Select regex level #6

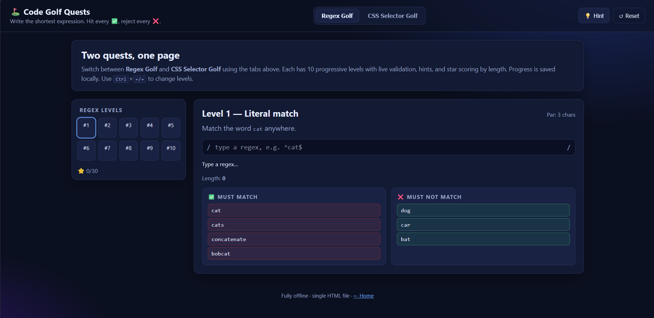pos(86,150)
